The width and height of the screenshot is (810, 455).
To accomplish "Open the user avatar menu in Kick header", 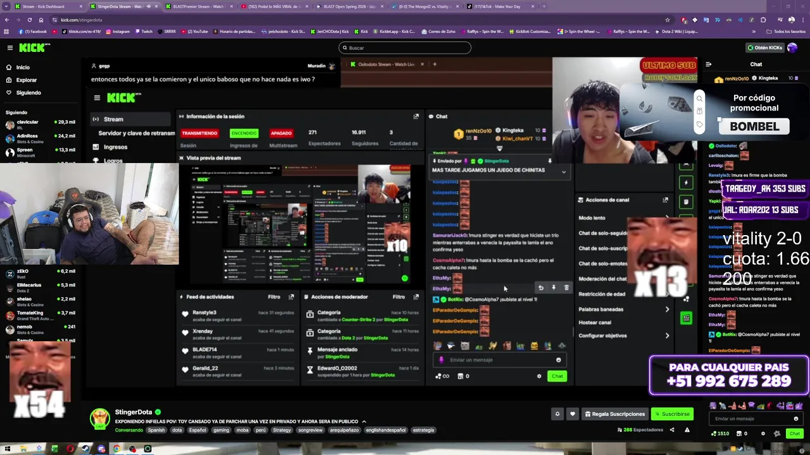I will (x=792, y=47).
